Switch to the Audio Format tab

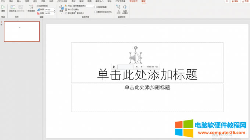(x=133, y=1)
